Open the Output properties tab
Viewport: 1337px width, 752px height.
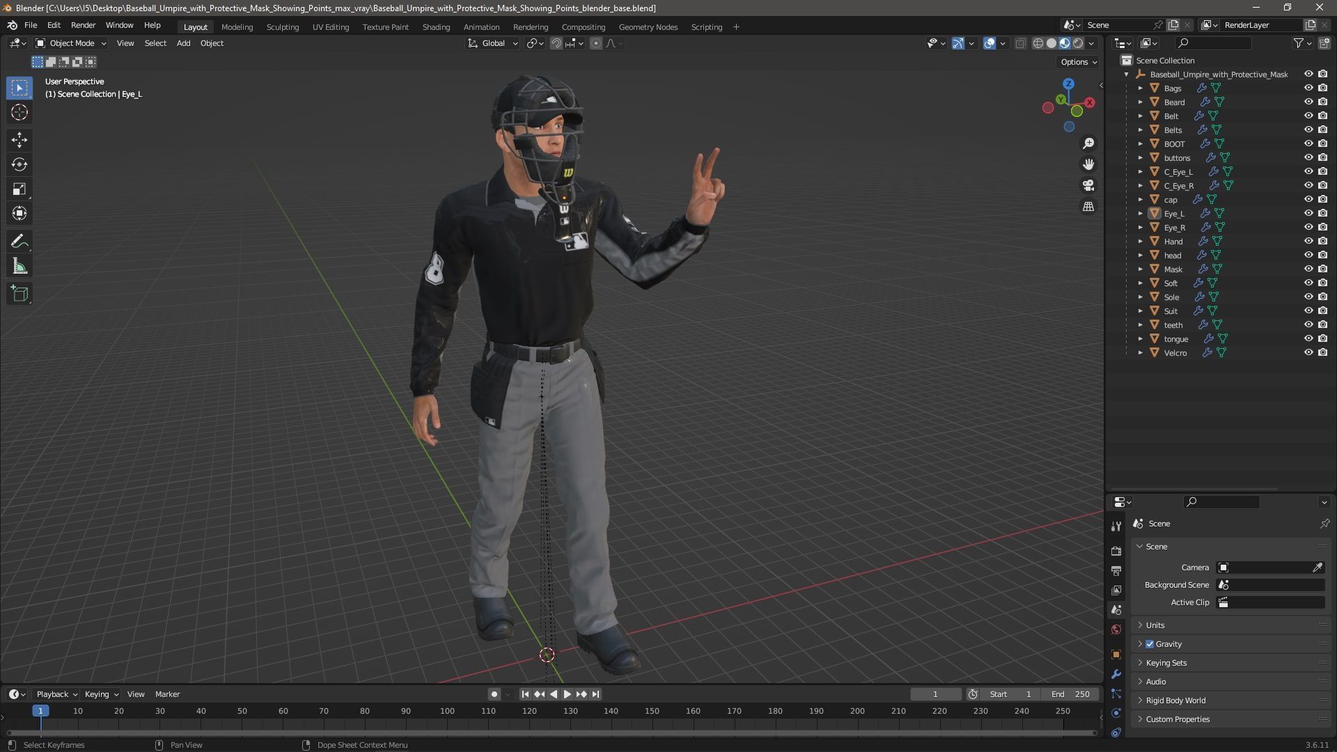(x=1116, y=570)
